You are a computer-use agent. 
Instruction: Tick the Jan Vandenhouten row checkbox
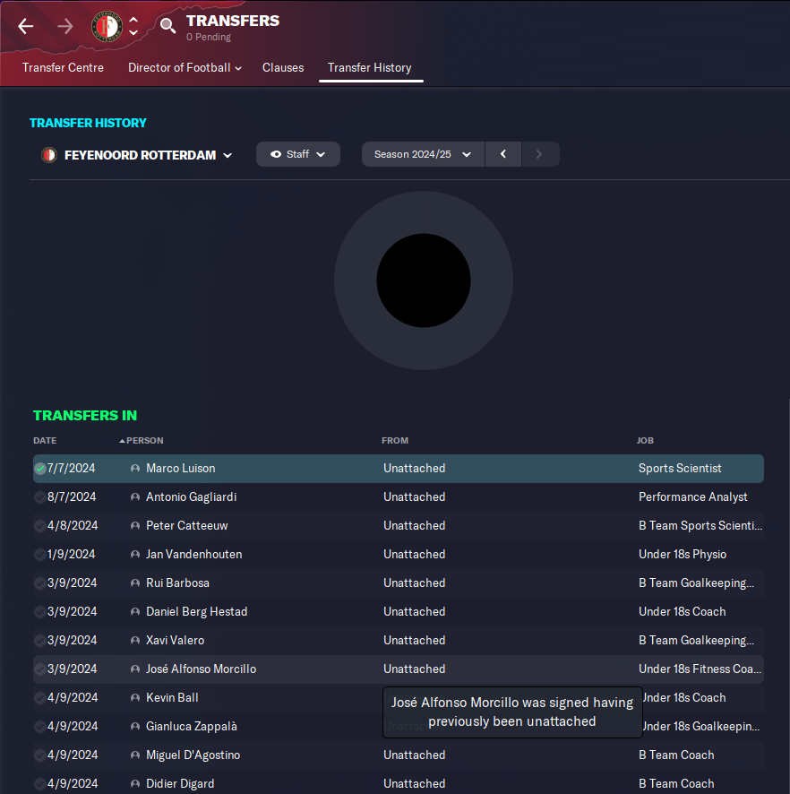40,555
